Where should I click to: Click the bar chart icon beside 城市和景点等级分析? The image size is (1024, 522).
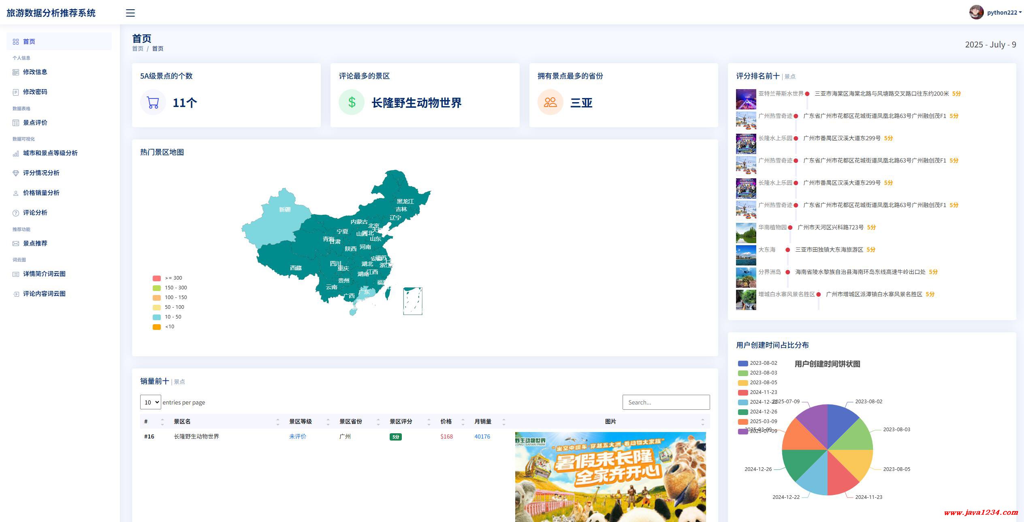click(x=16, y=154)
